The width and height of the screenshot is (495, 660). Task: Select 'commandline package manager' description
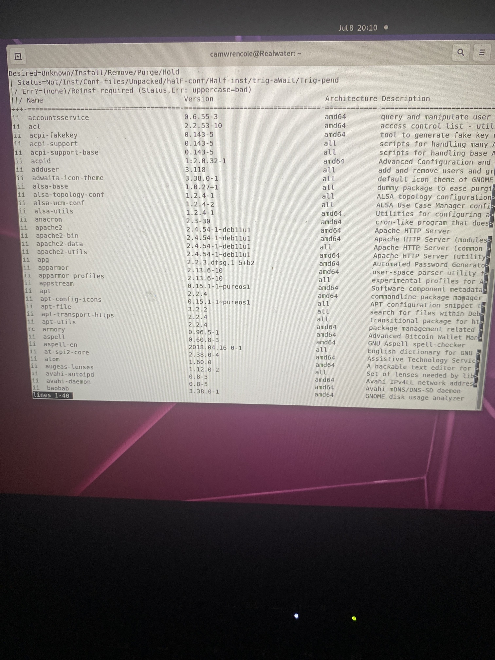pos(427,297)
